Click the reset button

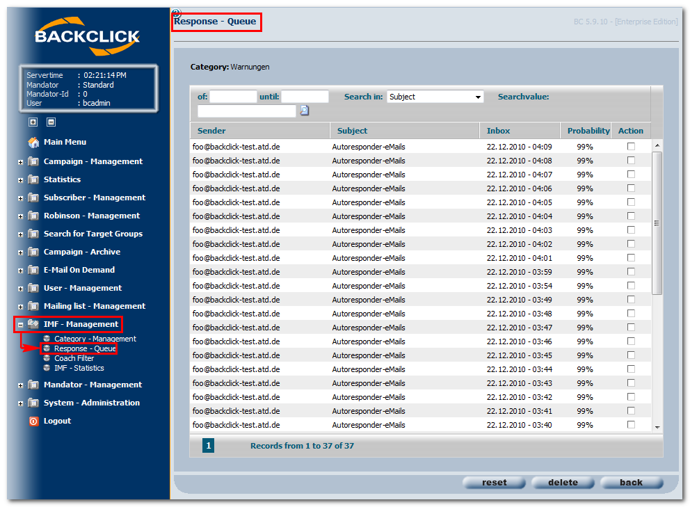(494, 483)
